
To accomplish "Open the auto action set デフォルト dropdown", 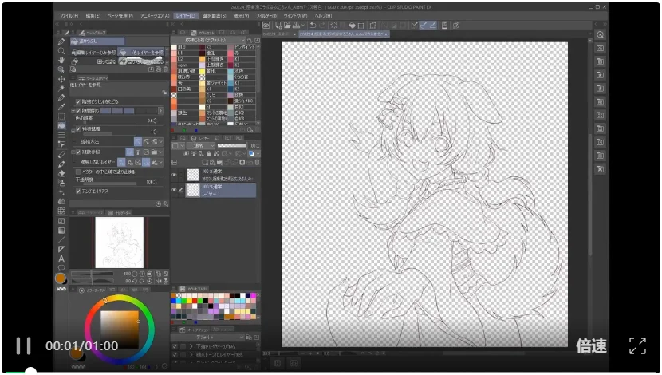I will click(x=207, y=337).
